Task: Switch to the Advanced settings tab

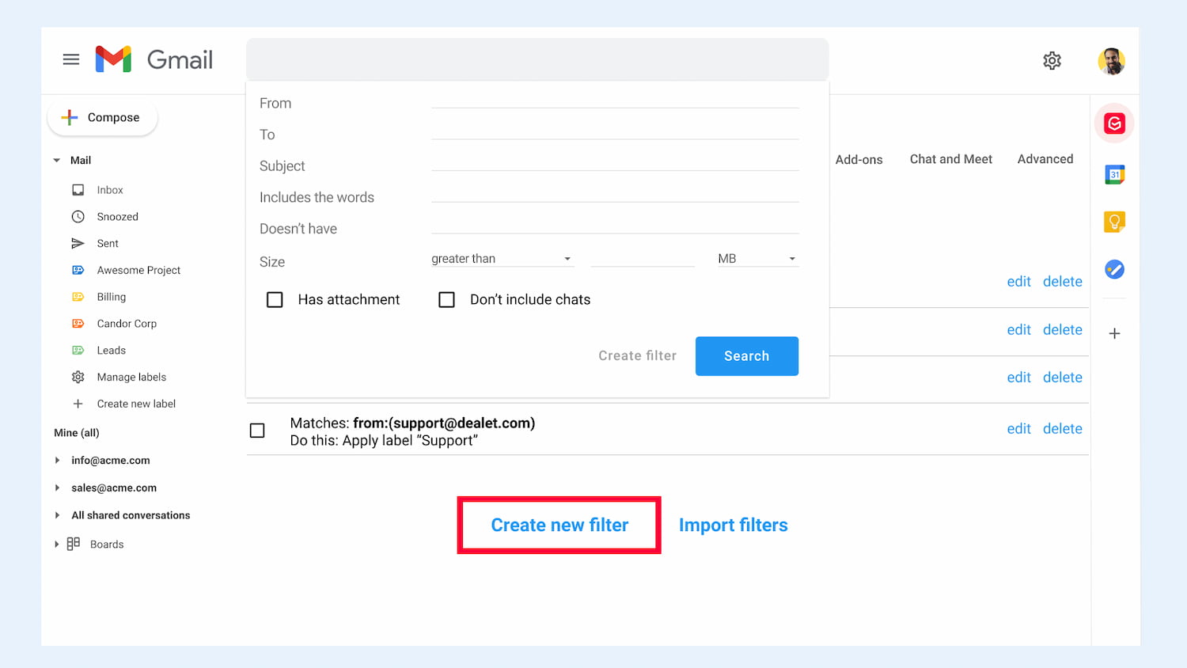Action: pos(1045,158)
